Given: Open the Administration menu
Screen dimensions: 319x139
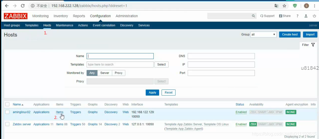Looking at the screenshot, I should click(x=127, y=16).
